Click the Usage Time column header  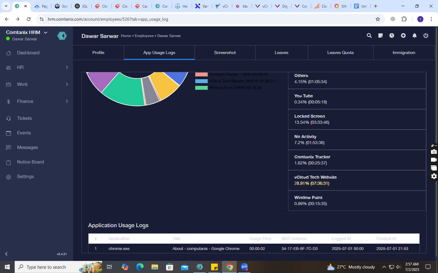point(260,239)
